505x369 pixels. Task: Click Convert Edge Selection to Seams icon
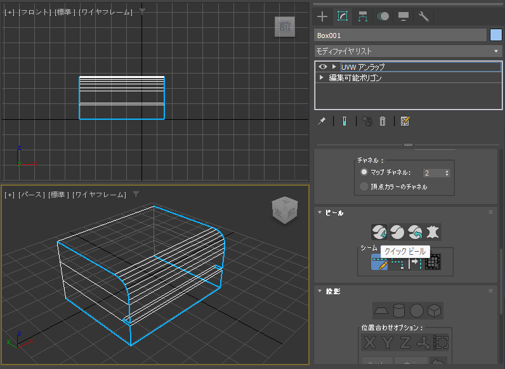(415, 262)
